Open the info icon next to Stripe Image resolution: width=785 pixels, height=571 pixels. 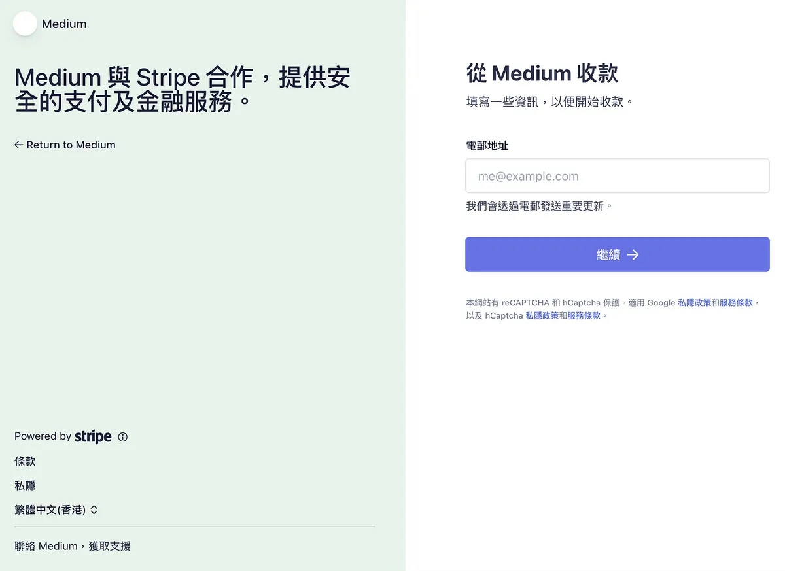coord(123,437)
